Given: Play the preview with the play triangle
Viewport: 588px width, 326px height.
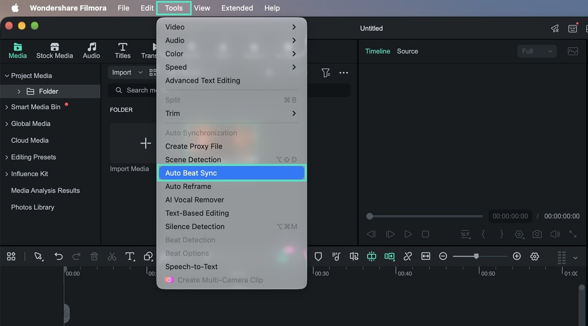Looking at the screenshot, I should 408,234.
